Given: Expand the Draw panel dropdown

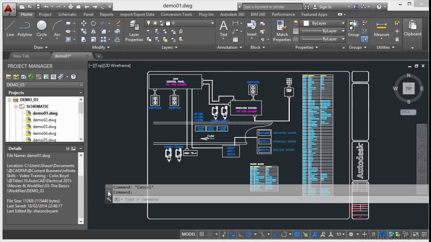Looking at the screenshot, I should click(41, 47).
